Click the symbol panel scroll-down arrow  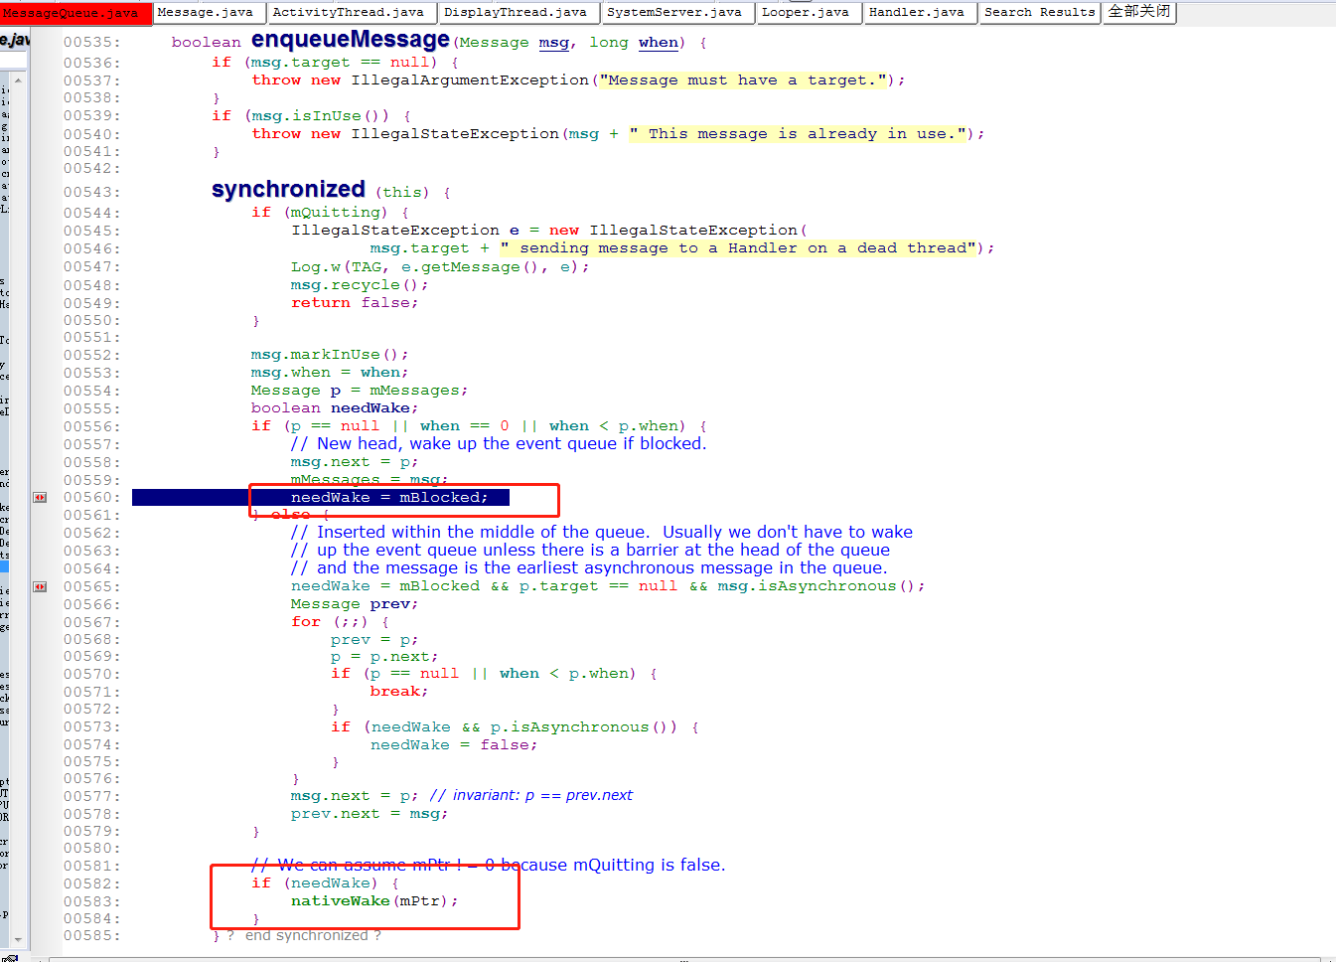click(x=18, y=940)
